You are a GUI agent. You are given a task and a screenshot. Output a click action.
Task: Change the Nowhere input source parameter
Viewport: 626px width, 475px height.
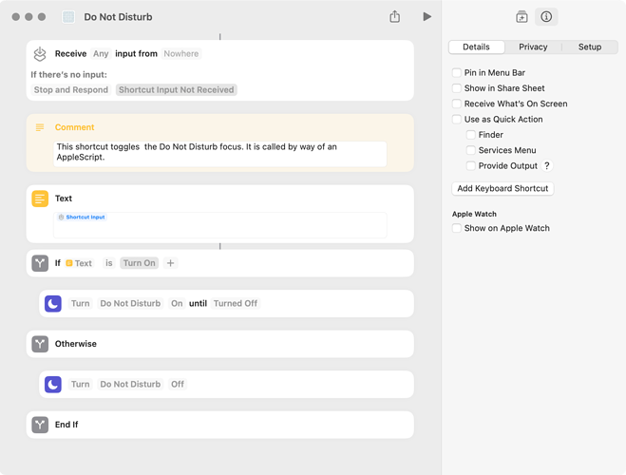click(181, 54)
